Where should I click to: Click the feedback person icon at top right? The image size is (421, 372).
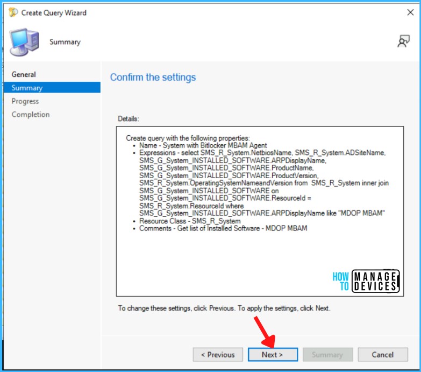click(403, 41)
